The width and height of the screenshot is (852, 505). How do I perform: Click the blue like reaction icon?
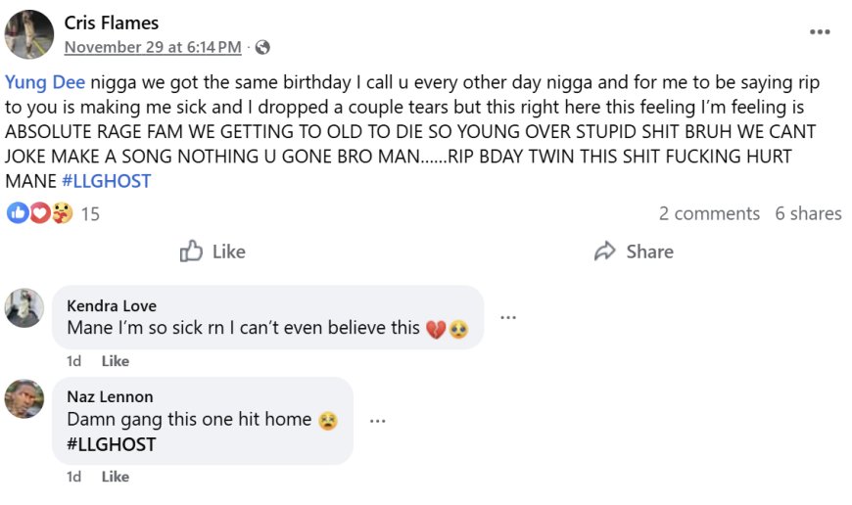17,212
